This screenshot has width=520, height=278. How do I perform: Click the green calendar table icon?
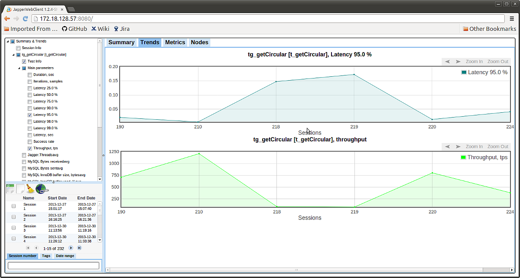point(10,188)
